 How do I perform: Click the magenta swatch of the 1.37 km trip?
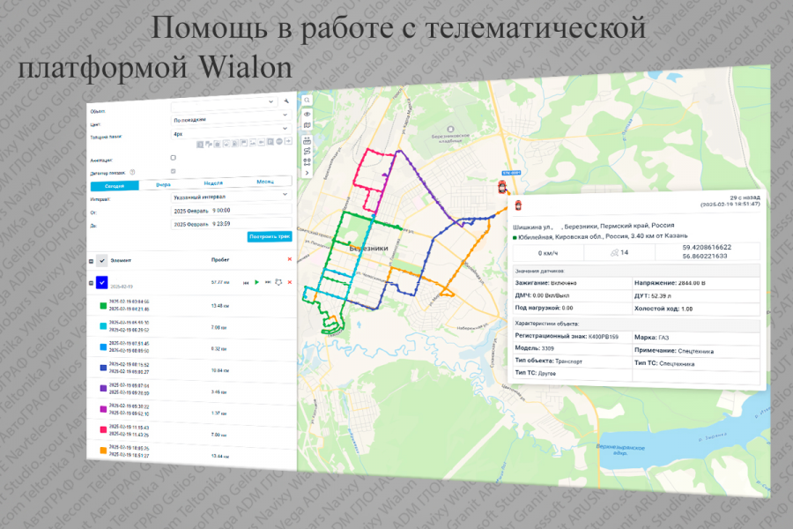(103, 409)
